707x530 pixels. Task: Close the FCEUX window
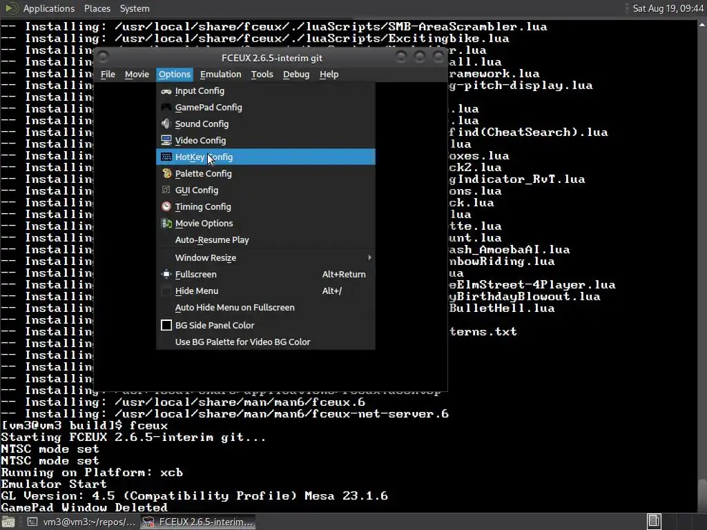coord(438,57)
